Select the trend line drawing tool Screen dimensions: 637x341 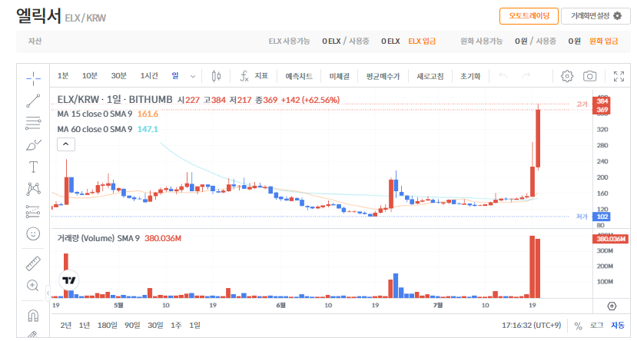33,101
